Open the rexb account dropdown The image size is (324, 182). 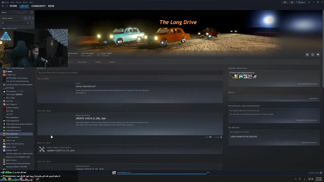click(x=301, y=2)
